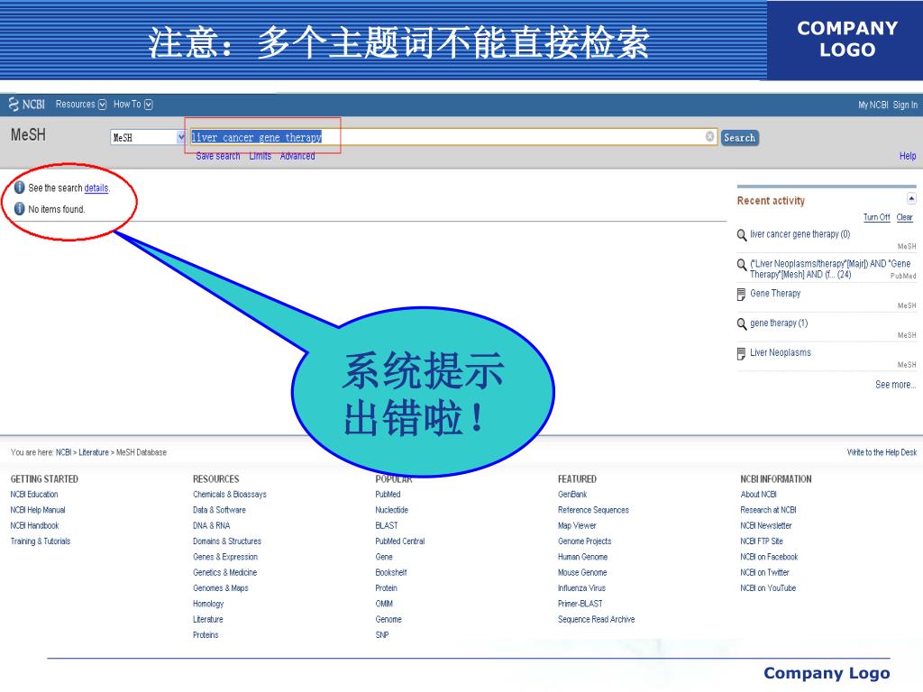
Task: Open the Save search link
Action: [218, 156]
